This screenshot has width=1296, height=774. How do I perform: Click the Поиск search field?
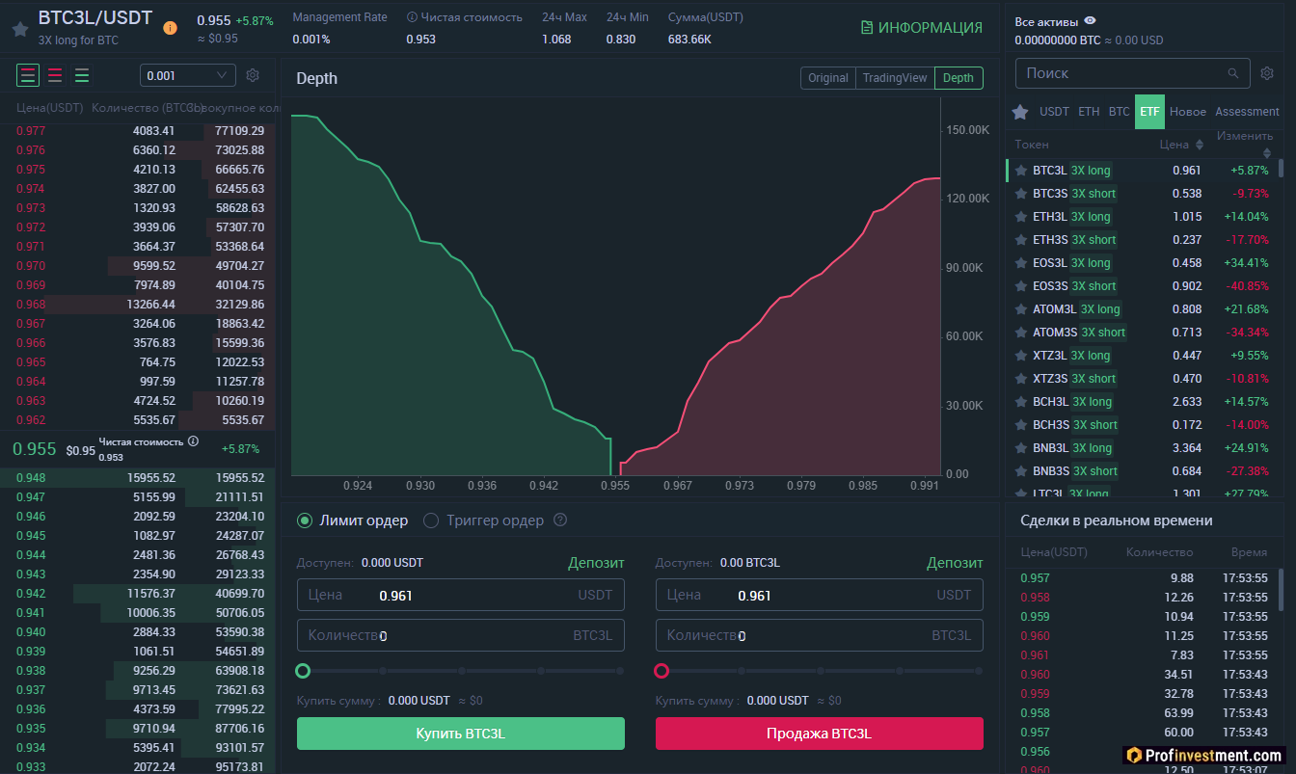tap(1132, 73)
